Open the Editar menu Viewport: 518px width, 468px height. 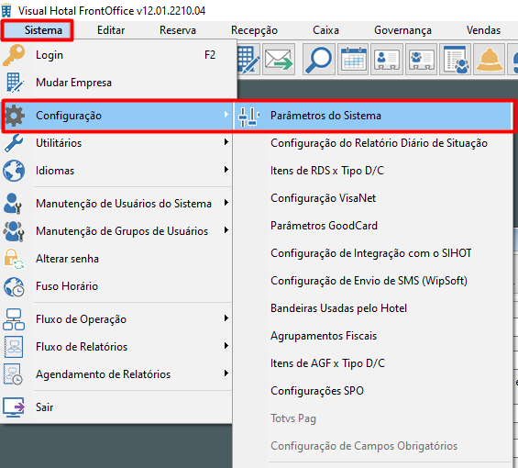click(x=111, y=30)
